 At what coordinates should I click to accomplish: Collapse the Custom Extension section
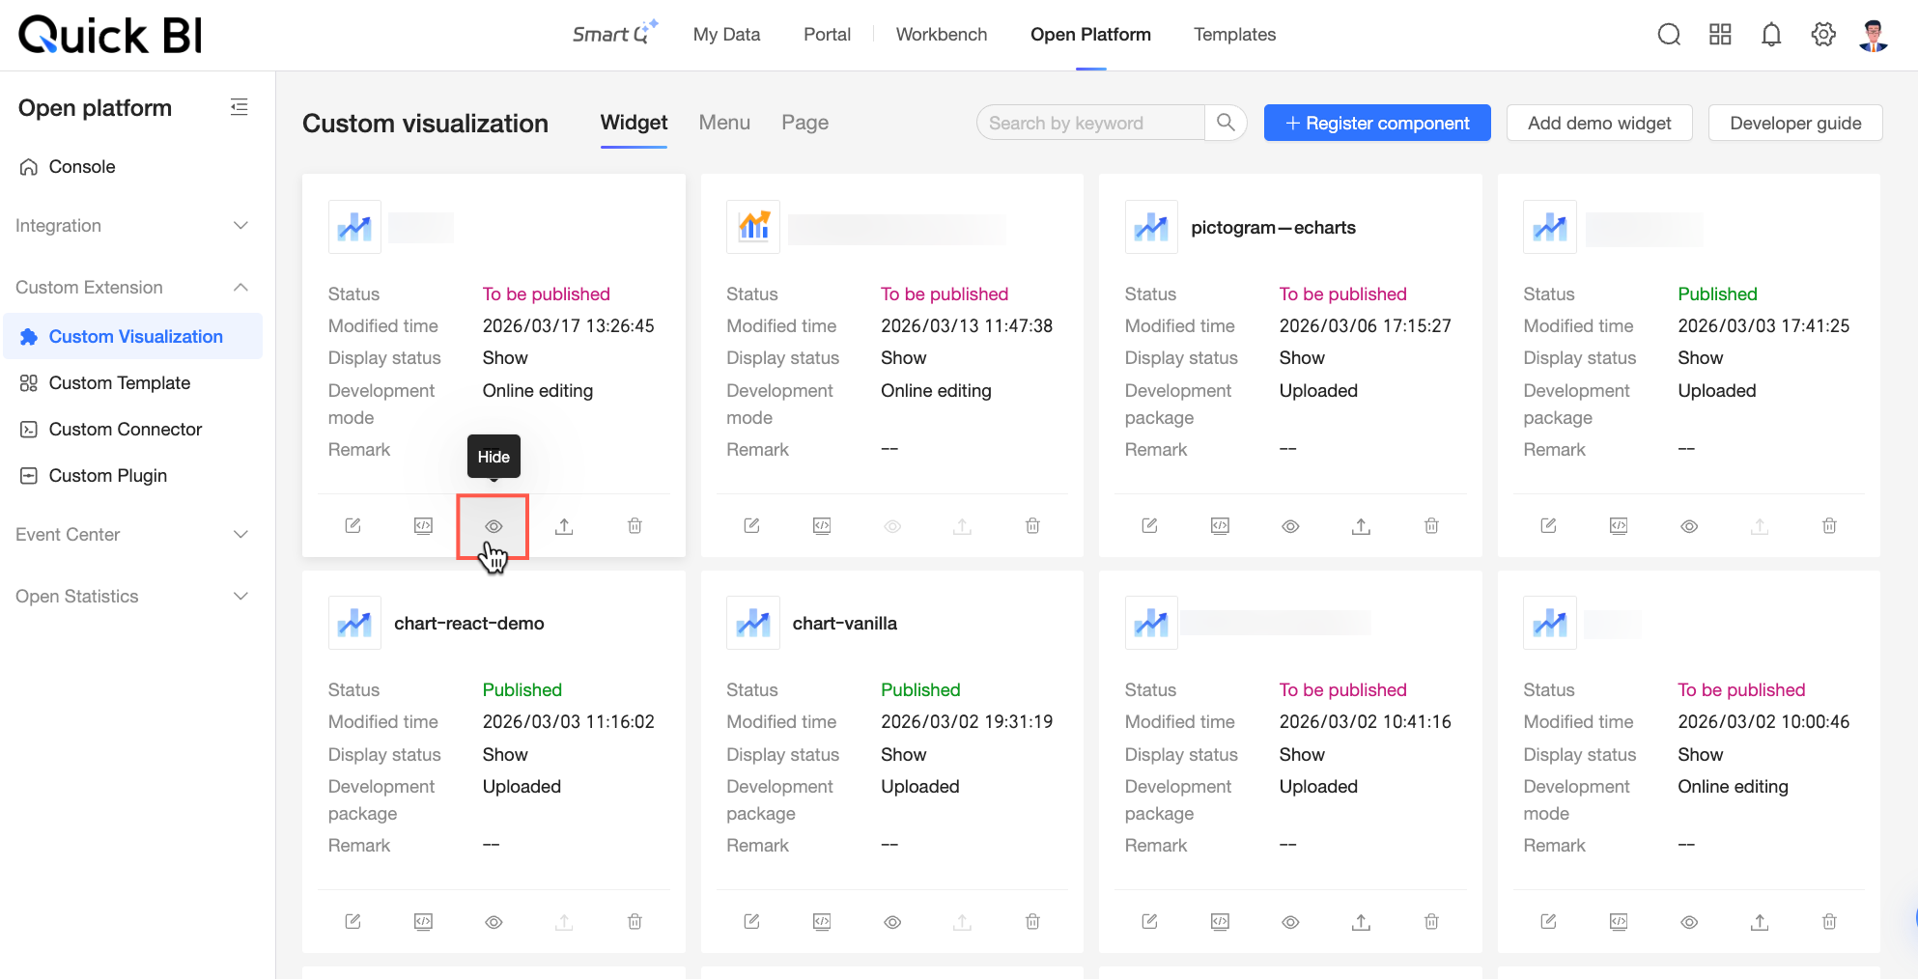132,288
